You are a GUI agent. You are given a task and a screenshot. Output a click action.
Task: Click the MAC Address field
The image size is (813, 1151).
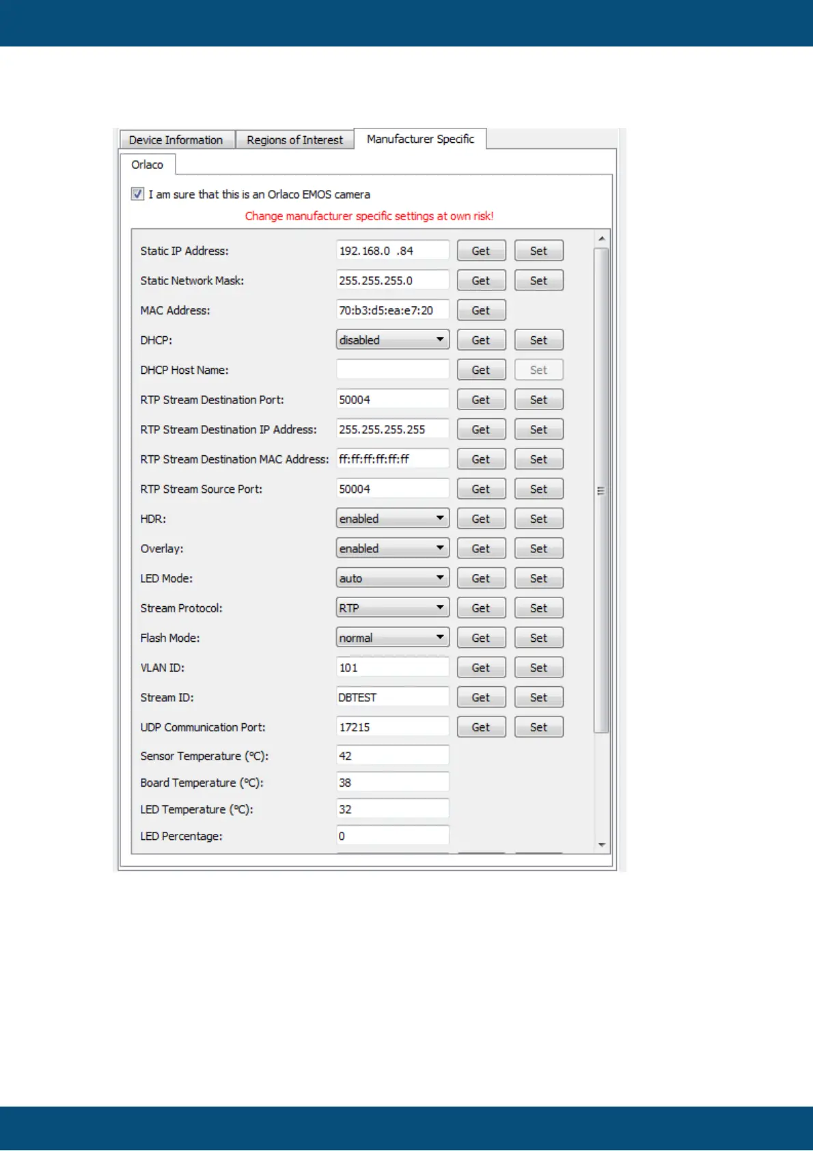(393, 310)
